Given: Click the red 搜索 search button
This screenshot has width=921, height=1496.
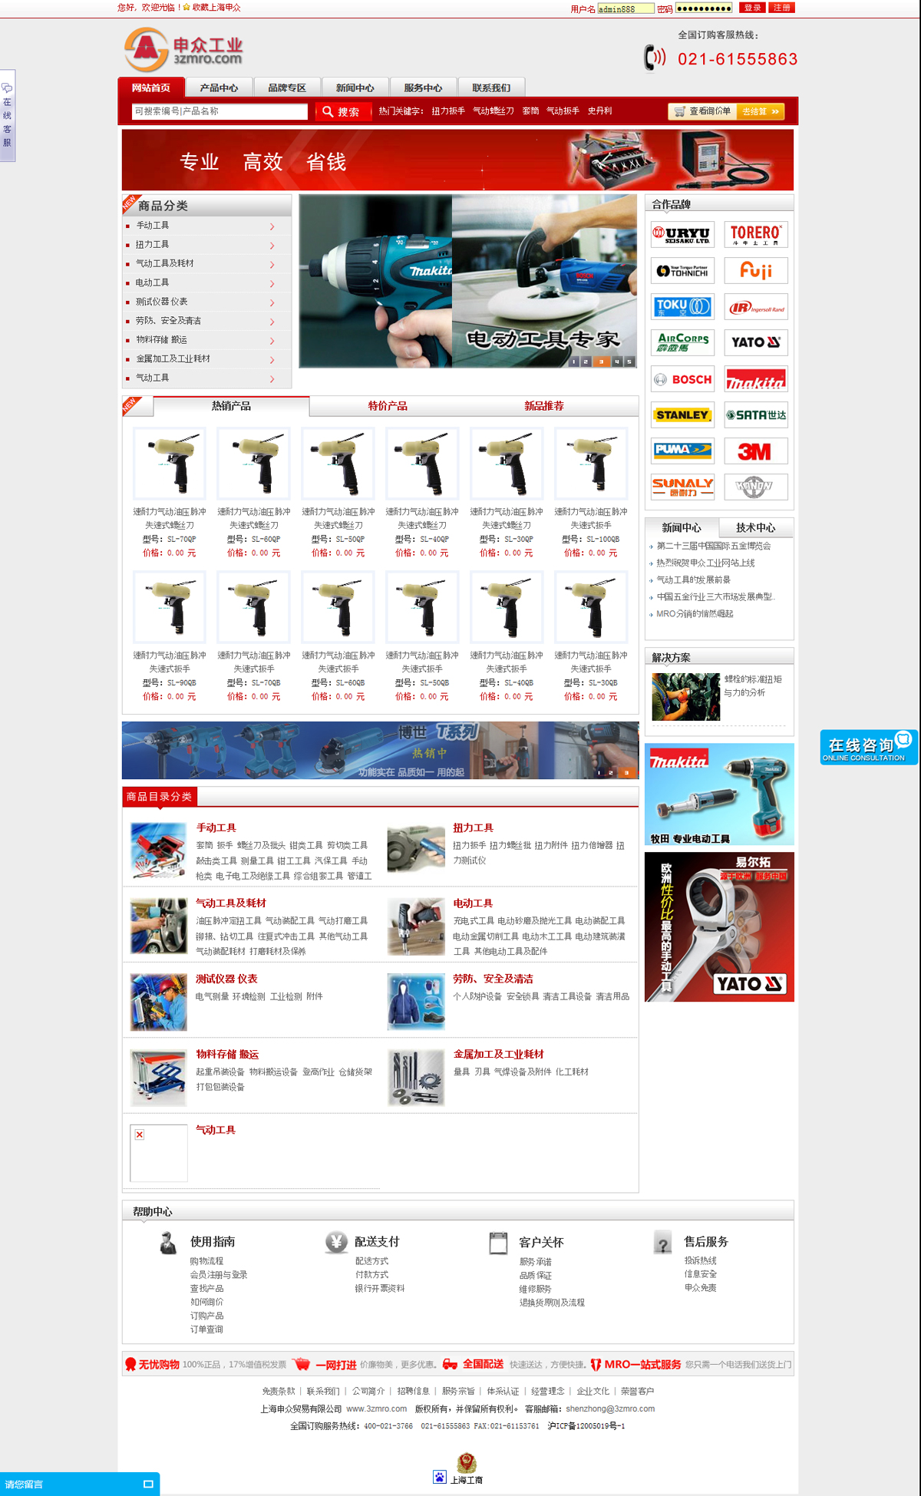Looking at the screenshot, I should [x=342, y=112].
